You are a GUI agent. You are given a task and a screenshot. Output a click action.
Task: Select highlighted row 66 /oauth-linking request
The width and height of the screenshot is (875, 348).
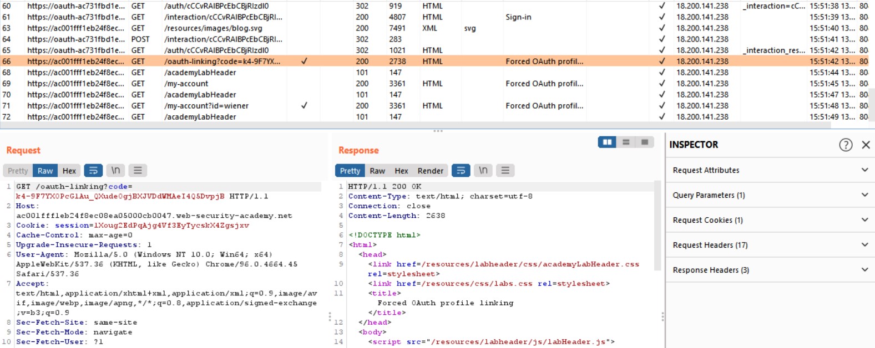point(434,62)
